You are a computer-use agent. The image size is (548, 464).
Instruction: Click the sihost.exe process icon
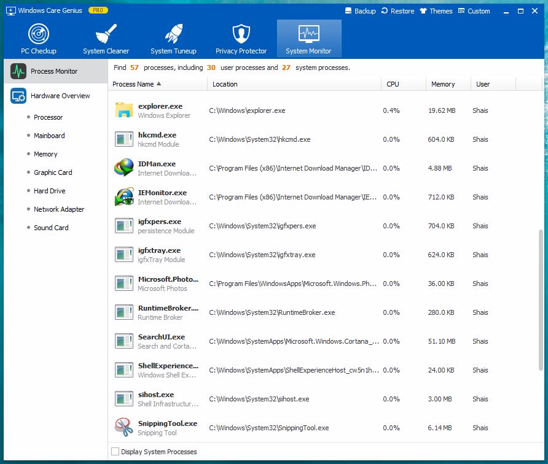point(123,399)
